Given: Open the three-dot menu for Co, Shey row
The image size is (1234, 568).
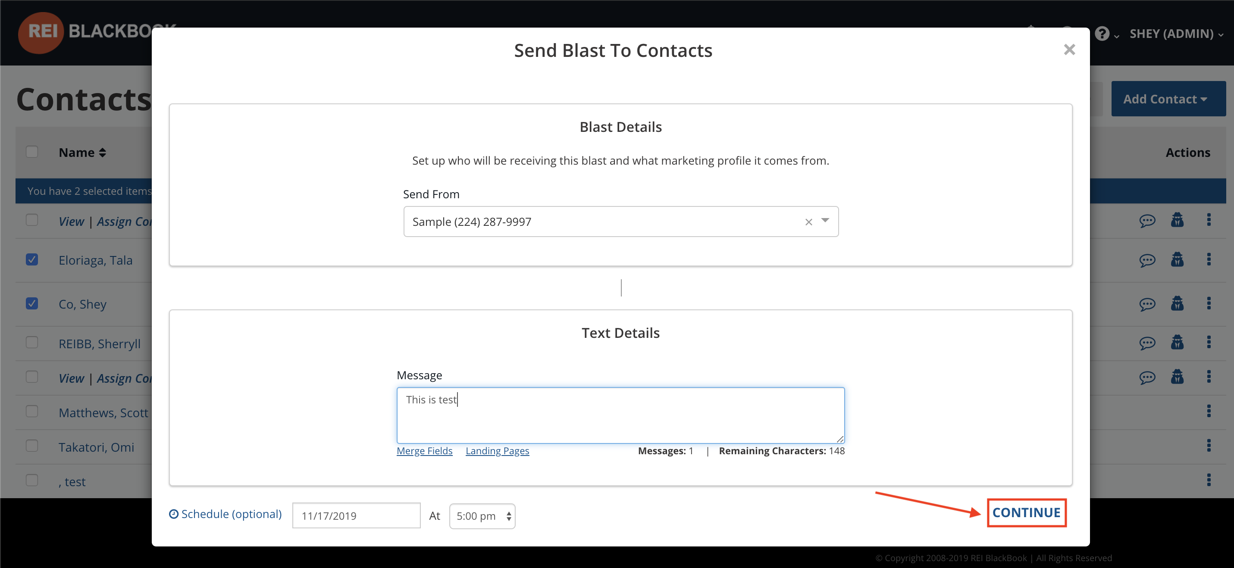Looking at the screenshot, I should click(x=1209, y=303).
